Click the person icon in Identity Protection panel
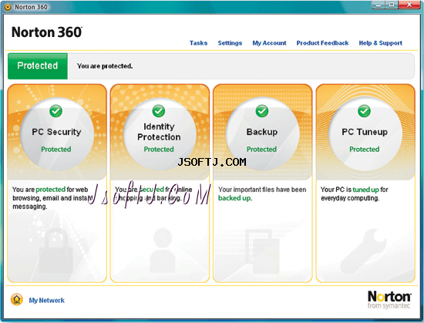Image resolution: width=424 pixels, height=323 pixels. coord(162,251)
